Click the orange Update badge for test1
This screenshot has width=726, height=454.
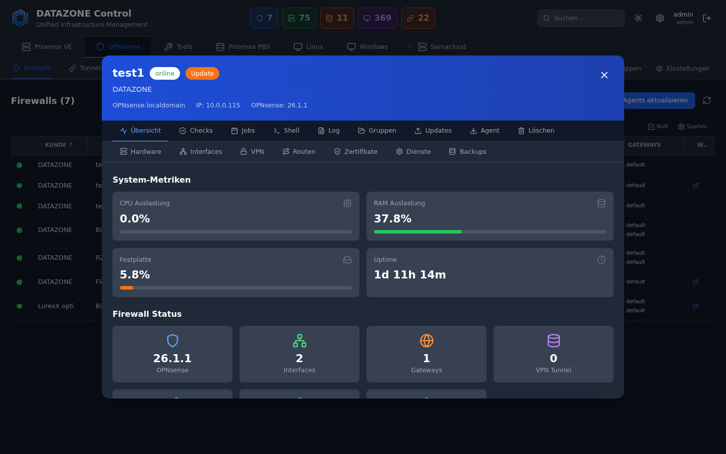coord(202,73)
